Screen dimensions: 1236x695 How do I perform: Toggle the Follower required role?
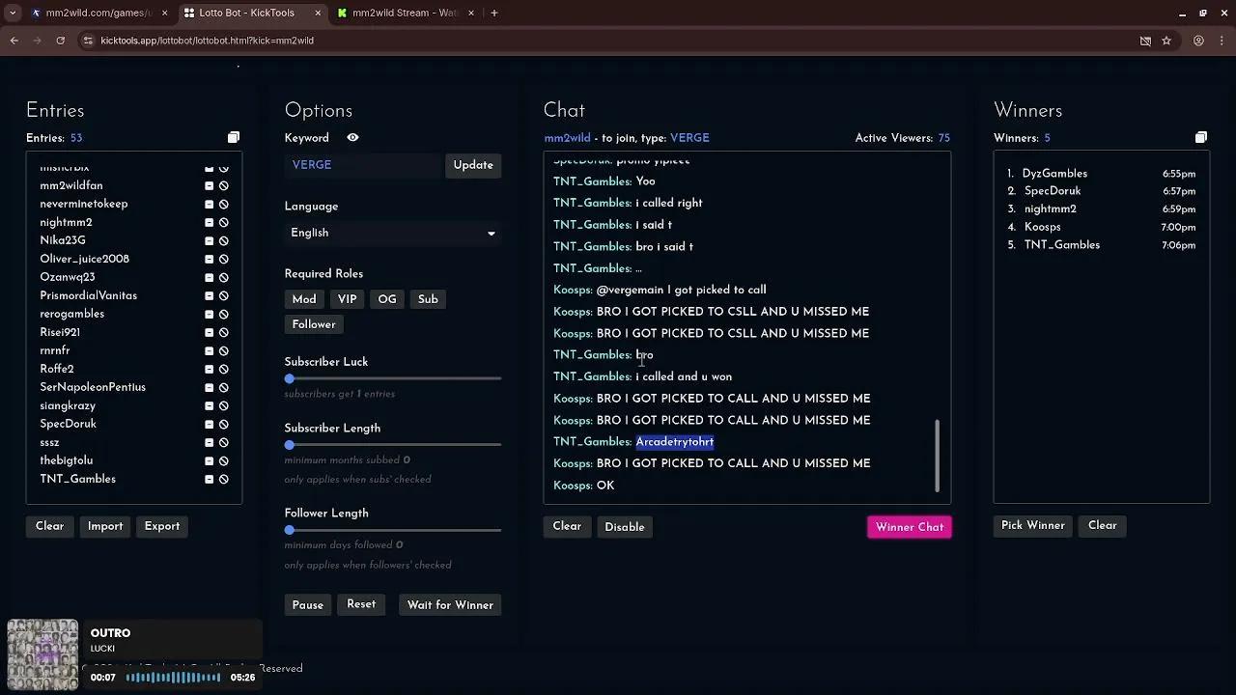pos(314,324)
